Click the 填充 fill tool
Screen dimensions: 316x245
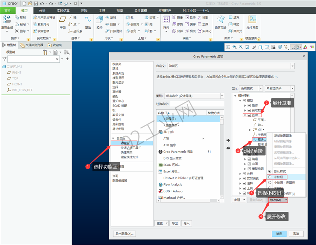coord(234,18)
